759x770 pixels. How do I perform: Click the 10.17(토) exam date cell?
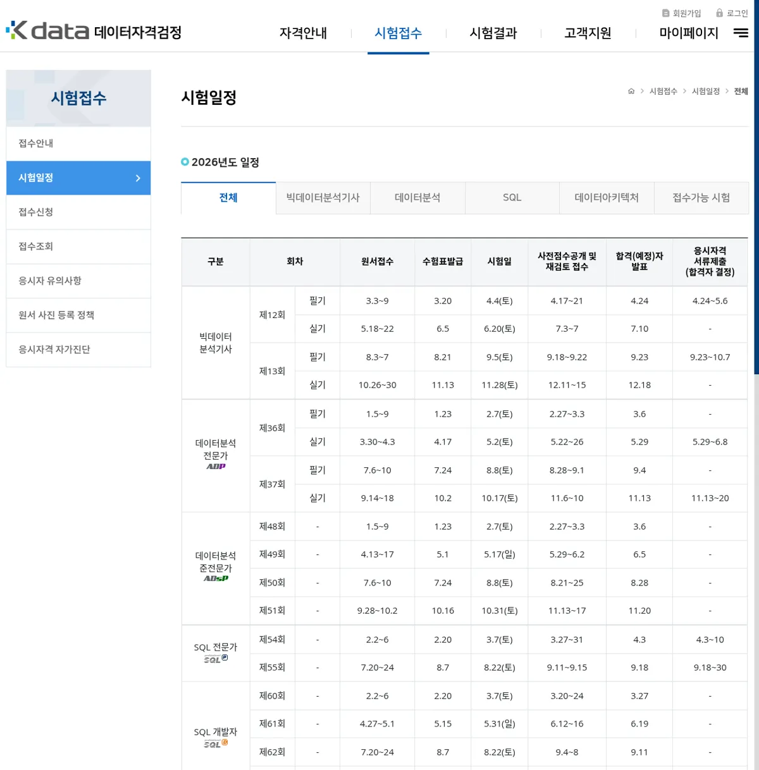pos(500,498)
